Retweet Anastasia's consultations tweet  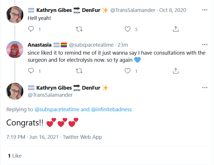[x=79, y=71]
